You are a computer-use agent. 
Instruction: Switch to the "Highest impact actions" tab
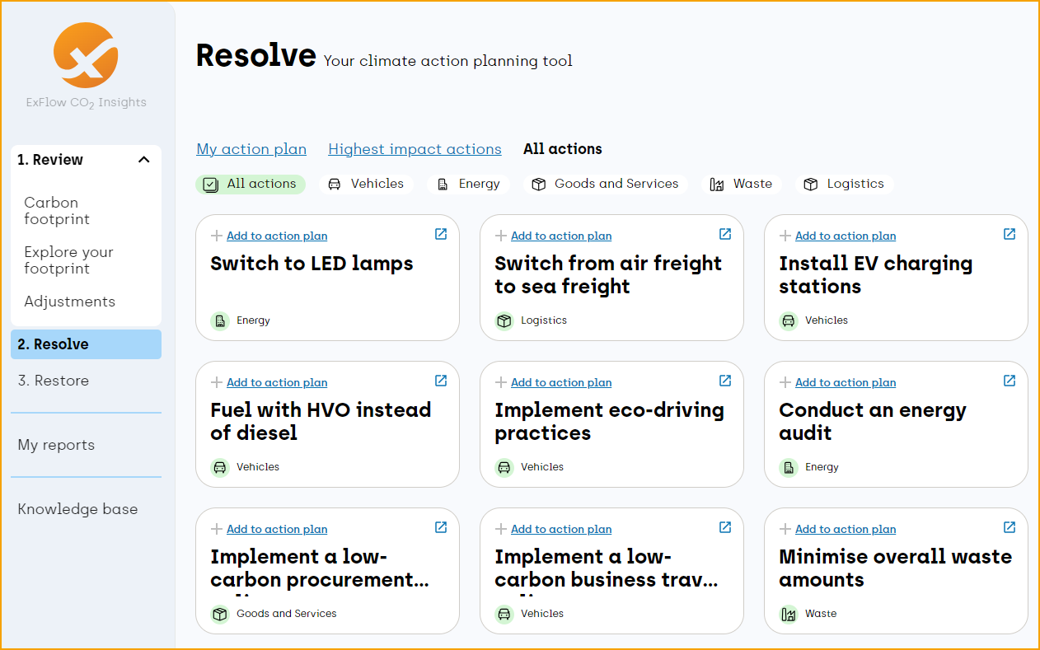pos(415,148)
